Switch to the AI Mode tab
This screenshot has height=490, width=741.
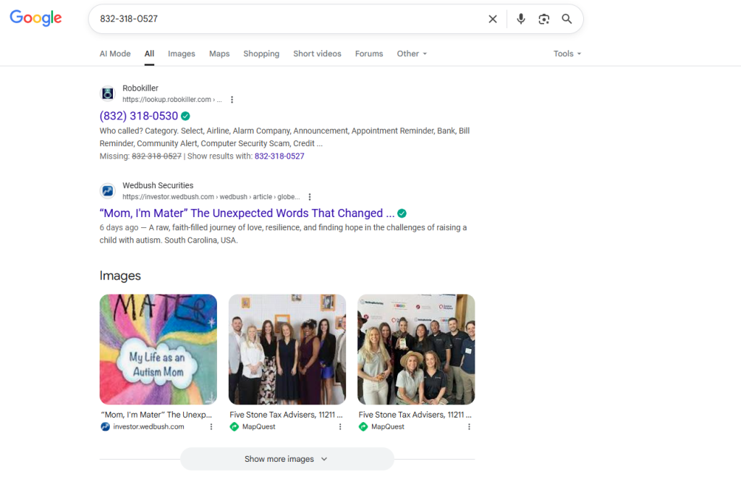click(x=115, y=54)
